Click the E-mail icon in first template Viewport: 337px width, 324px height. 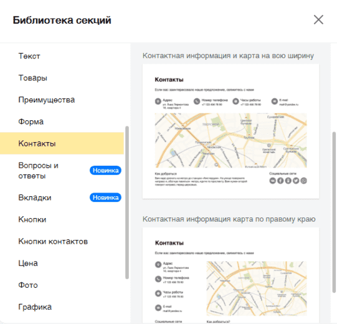275,101
